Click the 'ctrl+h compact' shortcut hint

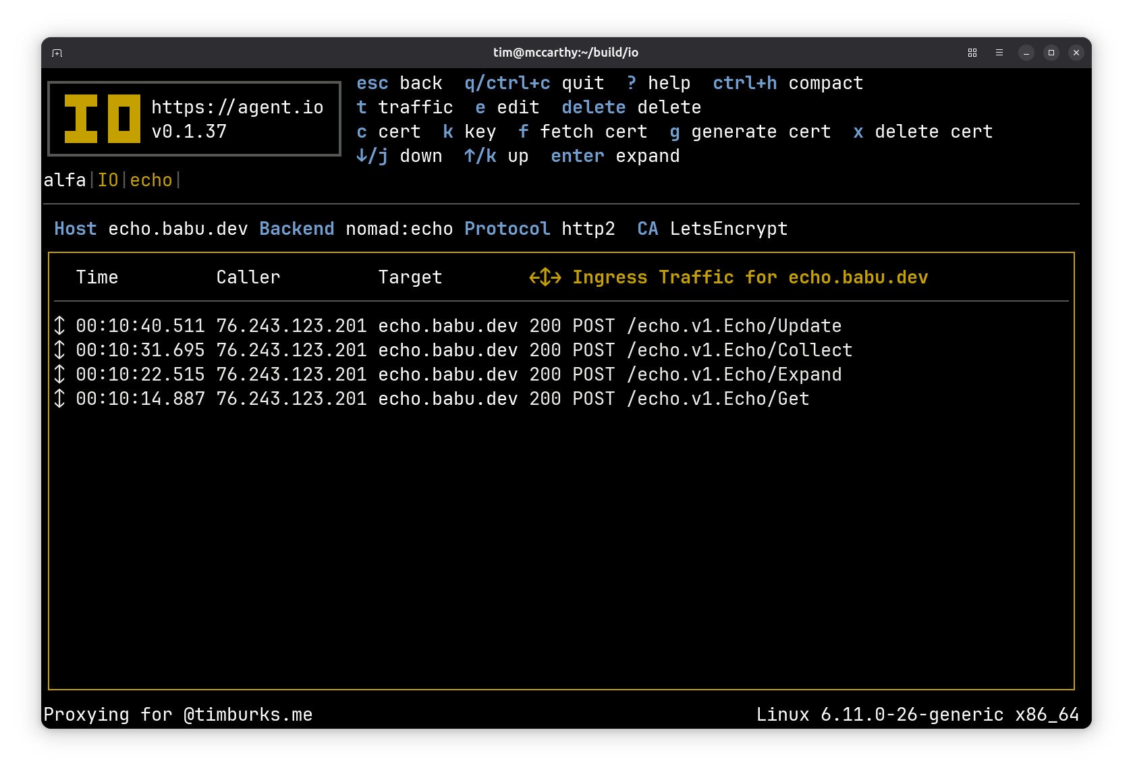click(x=787, y=83)
